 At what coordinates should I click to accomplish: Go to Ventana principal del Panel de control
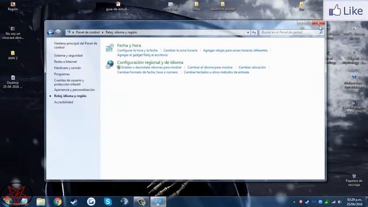point(75,45)
